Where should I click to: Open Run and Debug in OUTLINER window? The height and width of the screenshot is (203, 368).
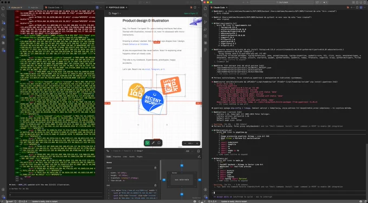pos(205,29)
